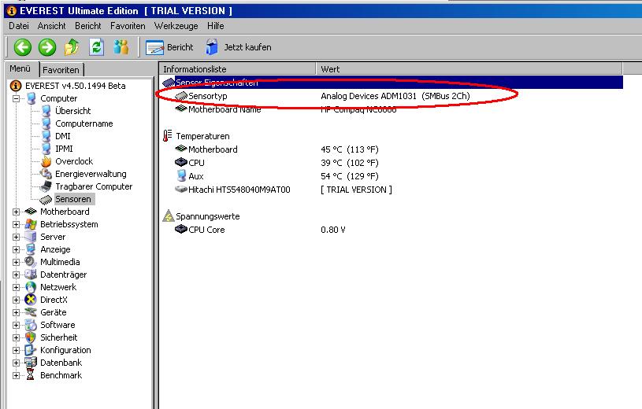
Task: Click the Temperaturen section heading
Action: (x=202, y=136)
